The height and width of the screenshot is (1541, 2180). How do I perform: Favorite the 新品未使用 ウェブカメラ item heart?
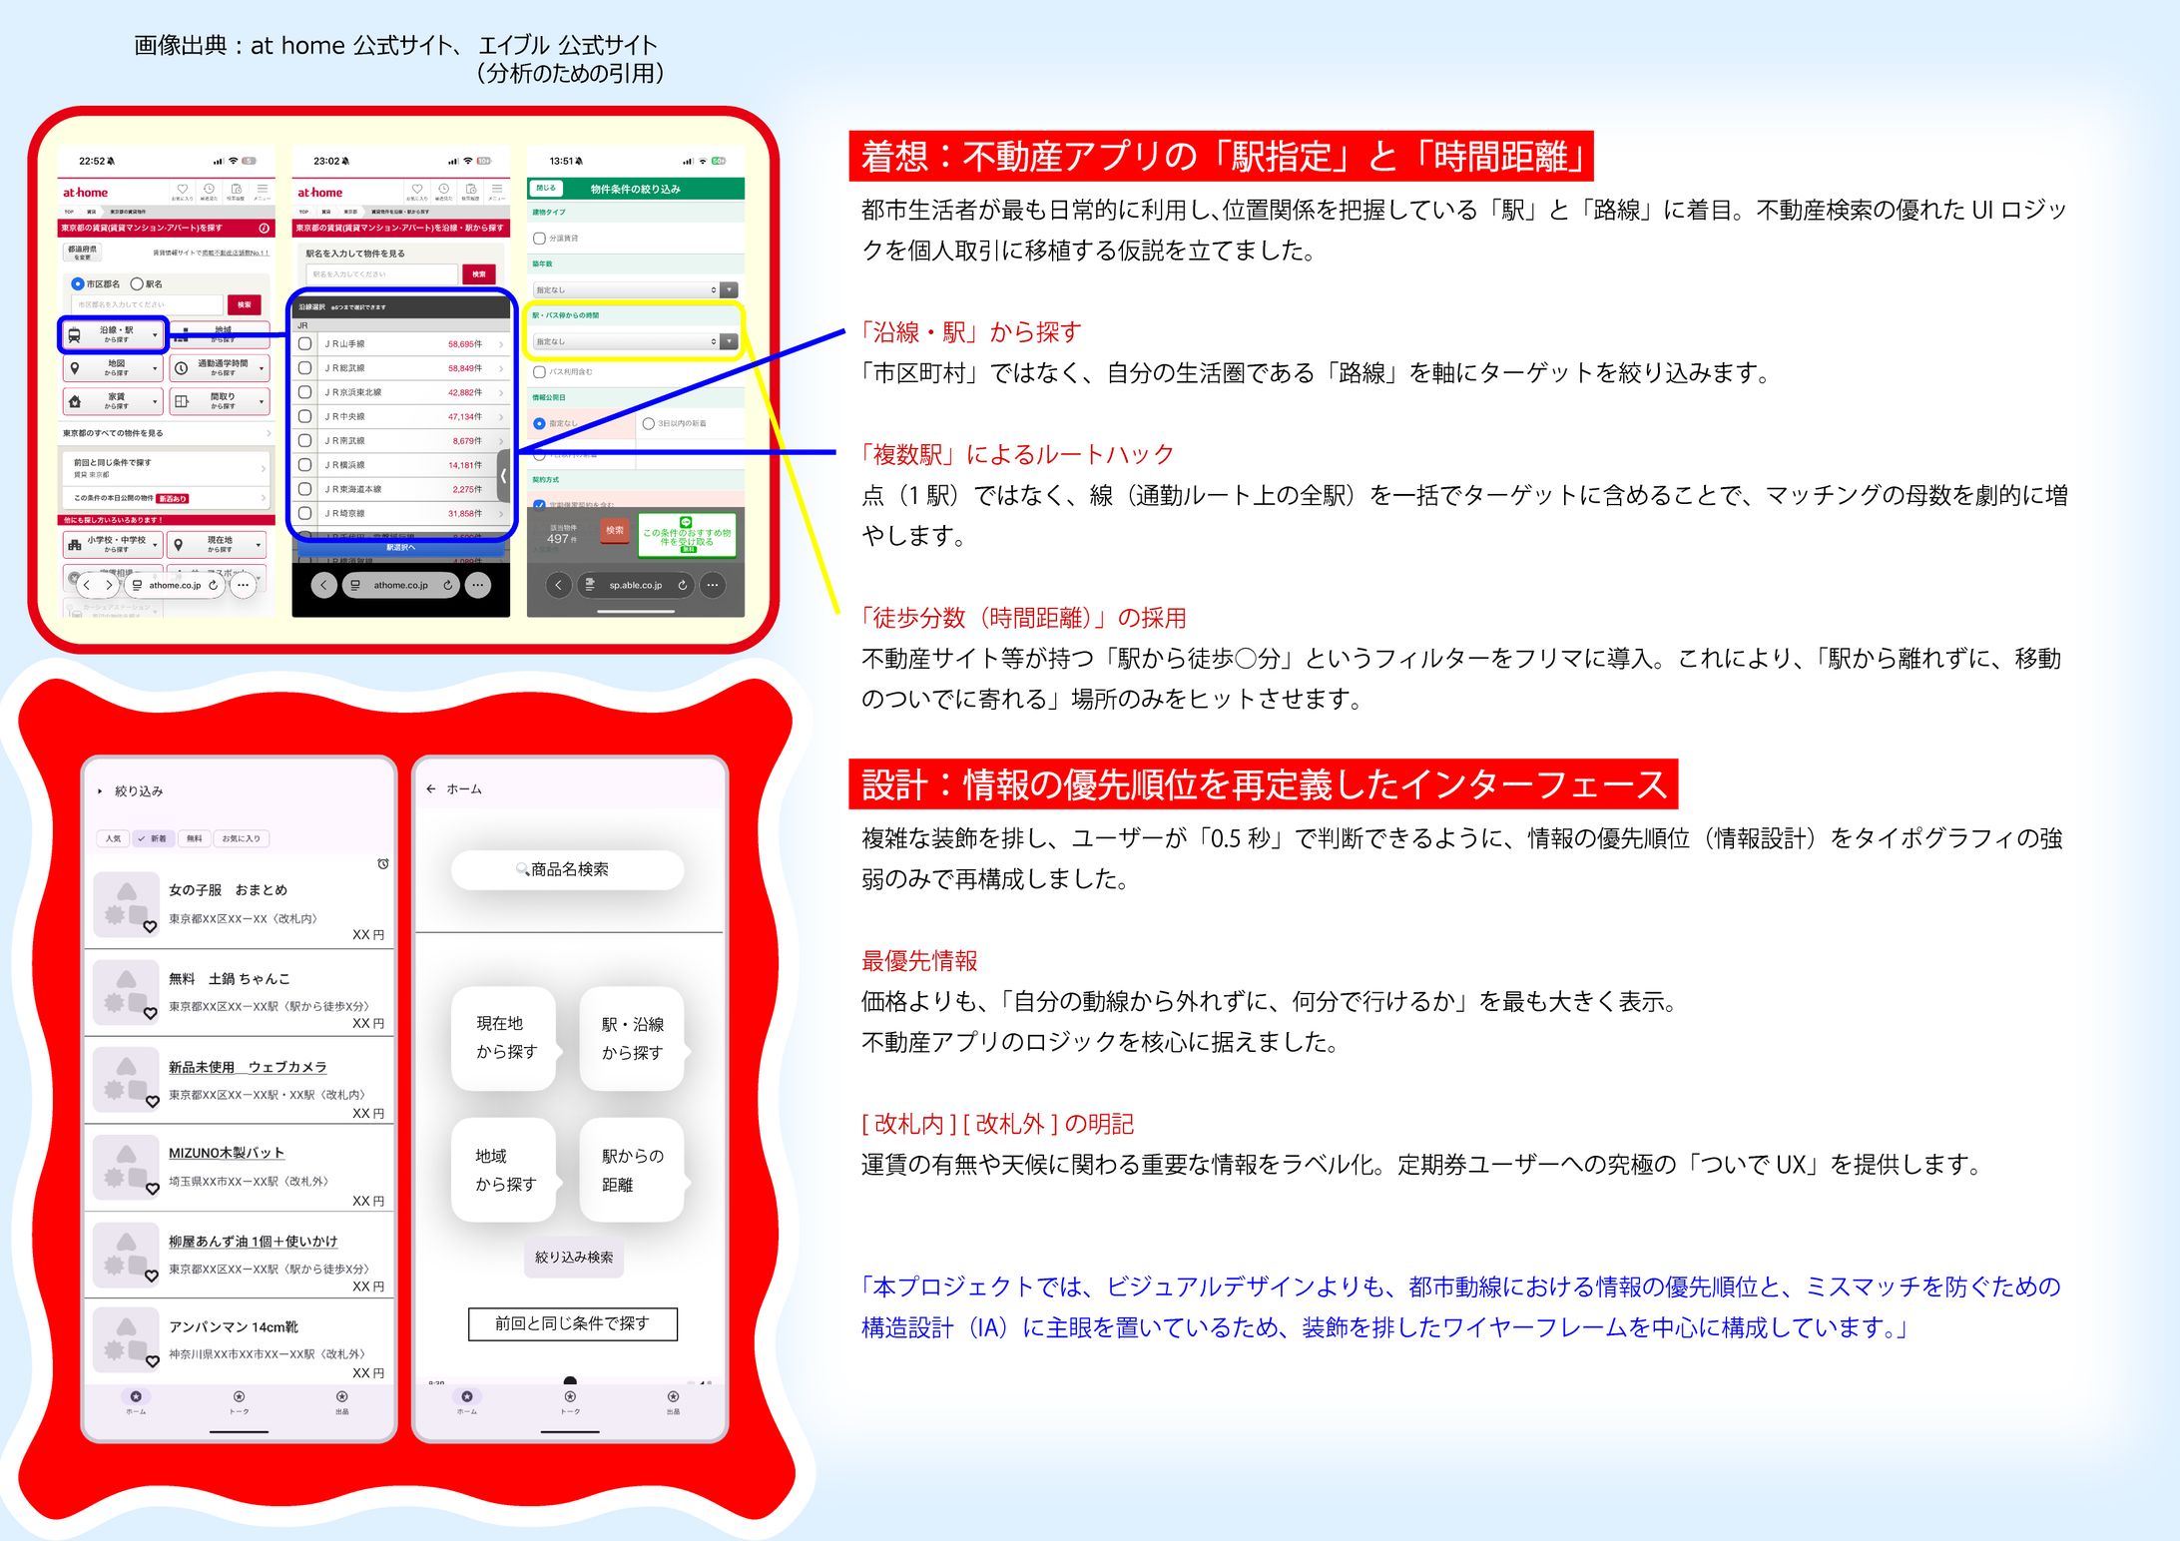(152, 1102)
